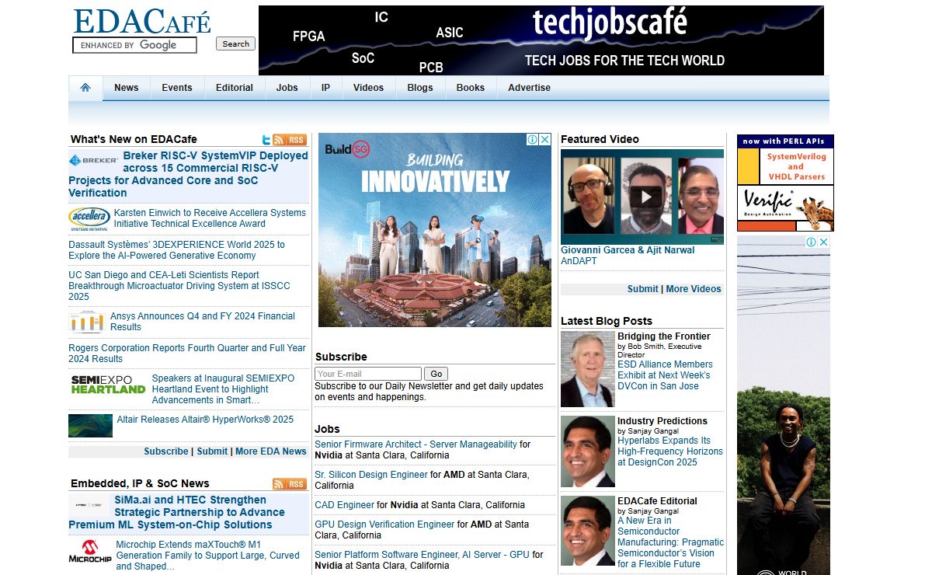Open GPU Design Verification Engineer job

384,525
